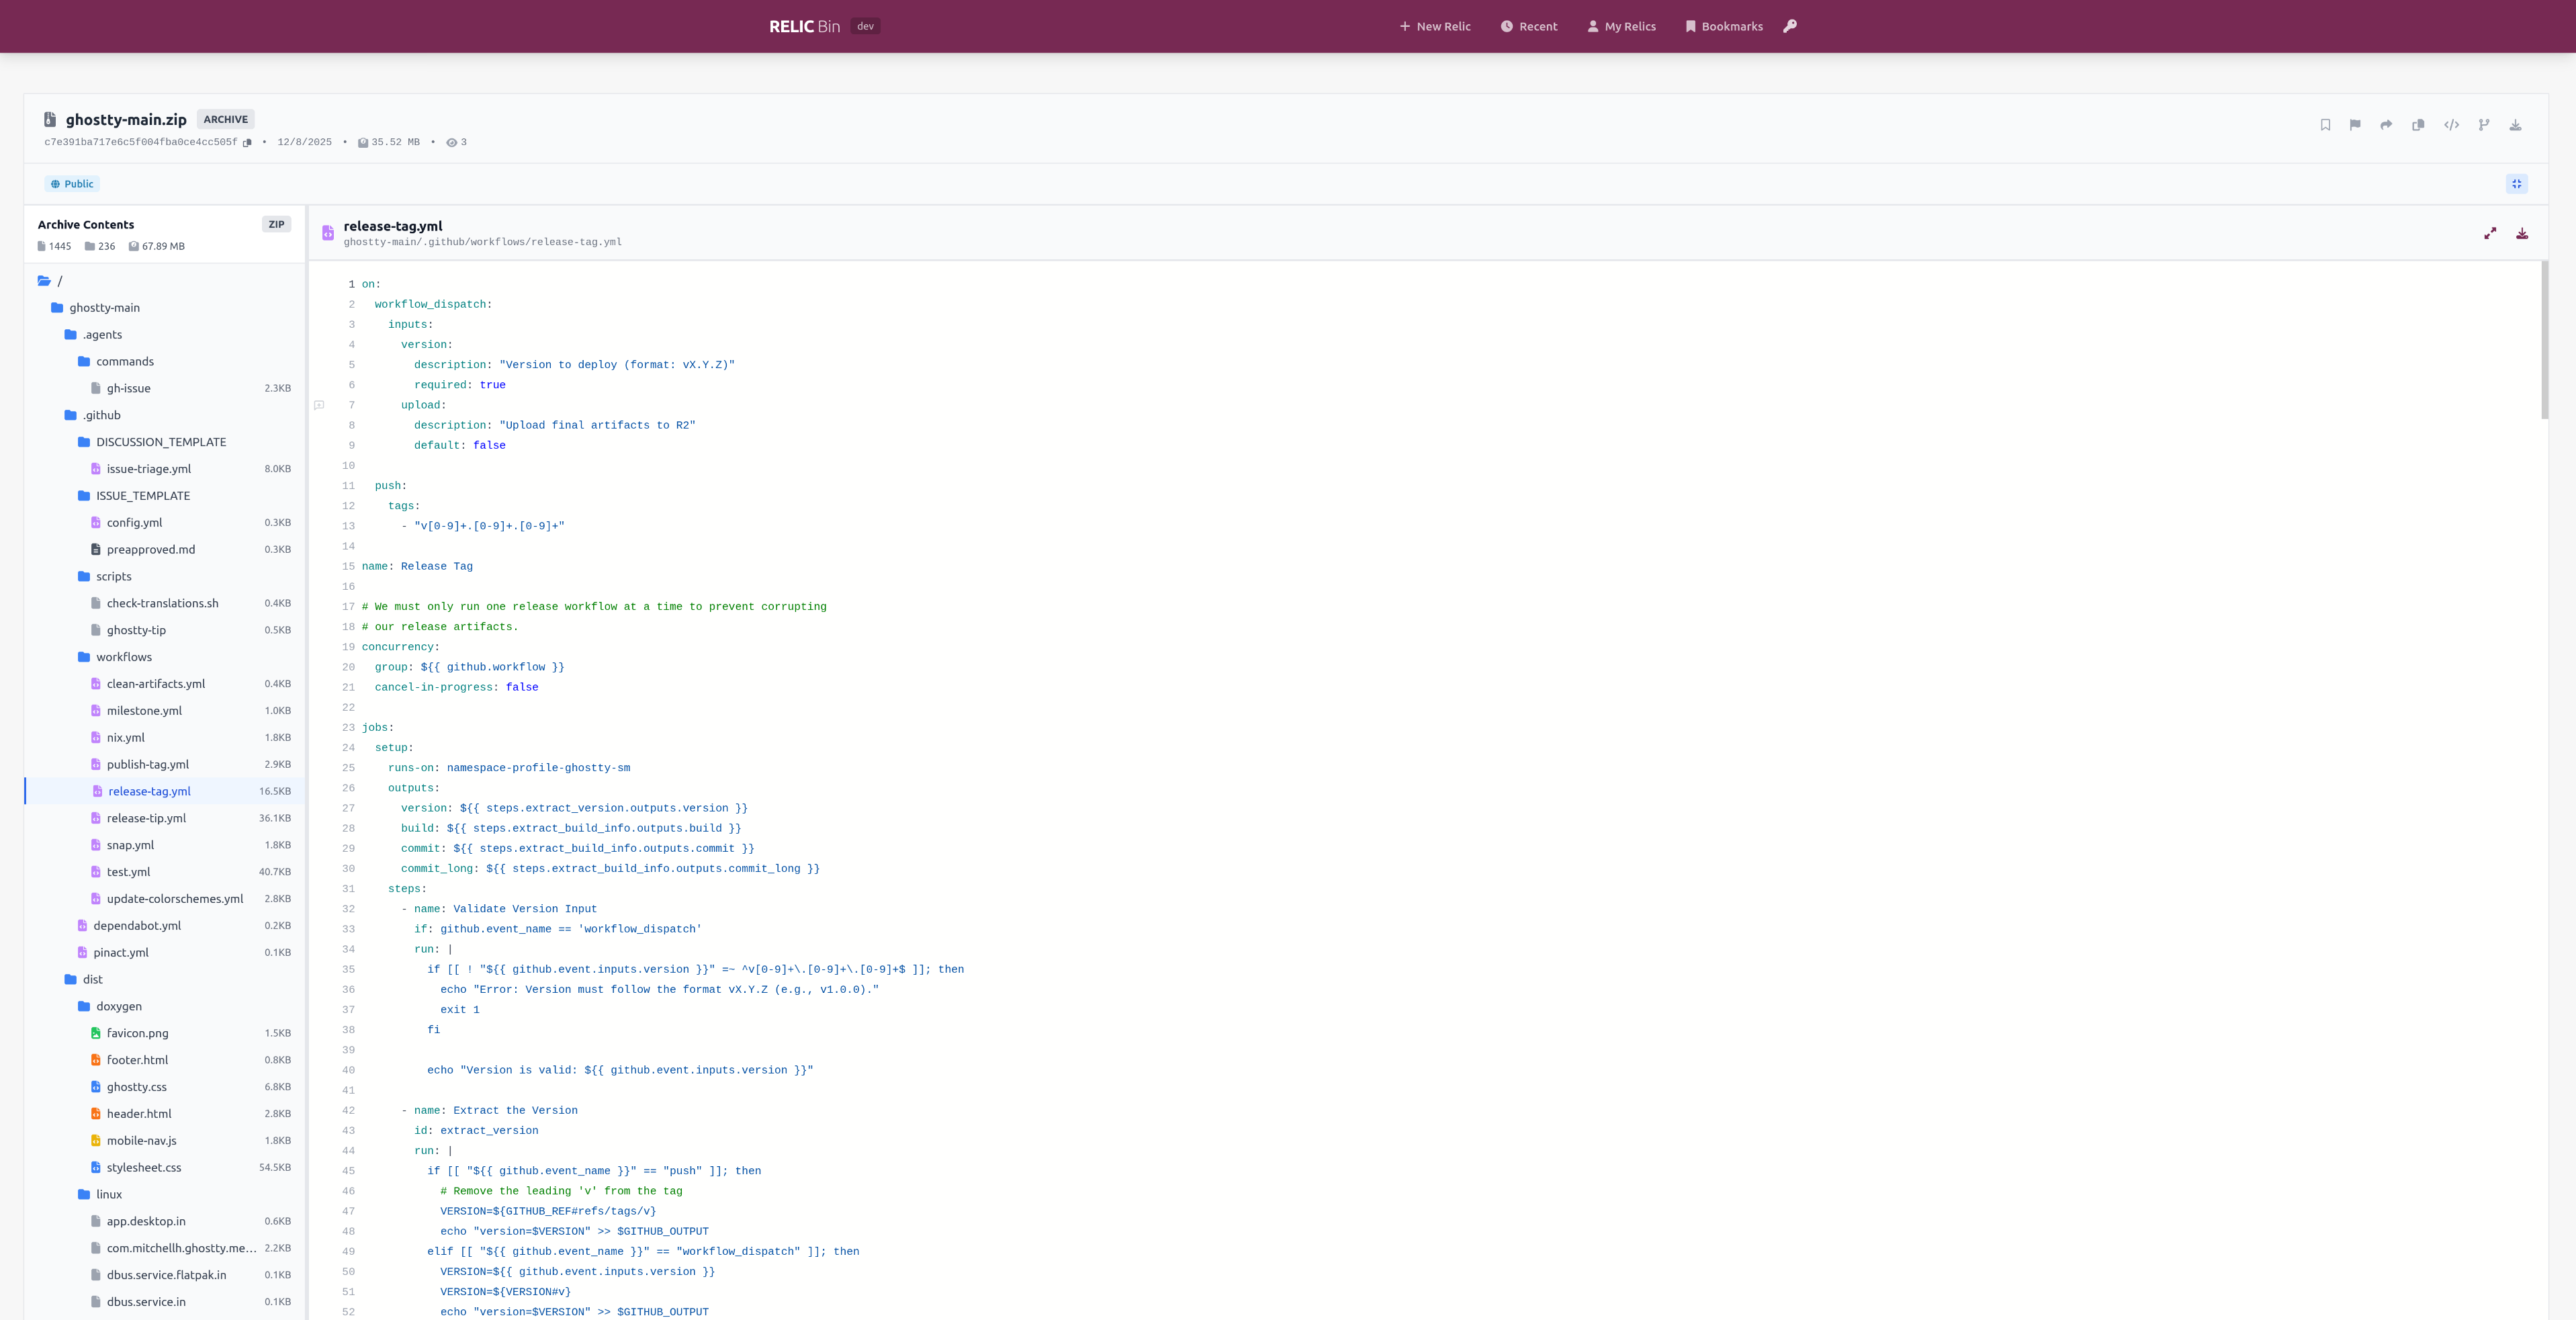Toggle the compact view button
This screenshot has height=1320, width=2576.
(2517, 184)
